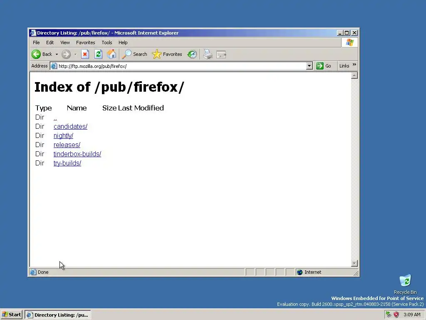
Task: Open the Edit menu
Action: tap(50, 42)
